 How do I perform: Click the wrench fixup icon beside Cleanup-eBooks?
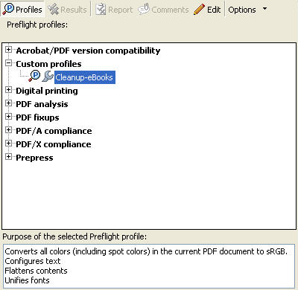coord(48,76)
